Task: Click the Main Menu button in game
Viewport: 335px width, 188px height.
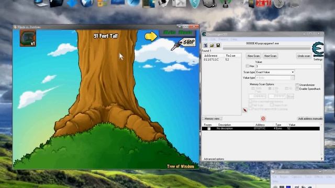Action: [x=178, y=32]
